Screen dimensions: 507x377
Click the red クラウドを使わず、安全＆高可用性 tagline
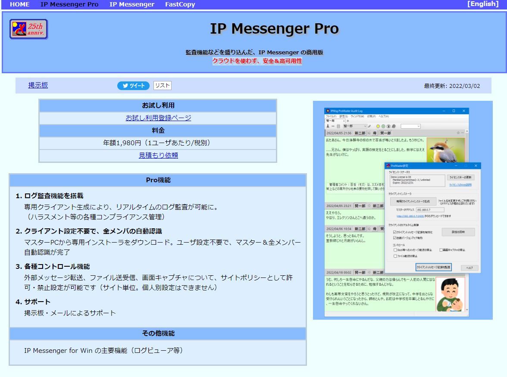[257, 61]
